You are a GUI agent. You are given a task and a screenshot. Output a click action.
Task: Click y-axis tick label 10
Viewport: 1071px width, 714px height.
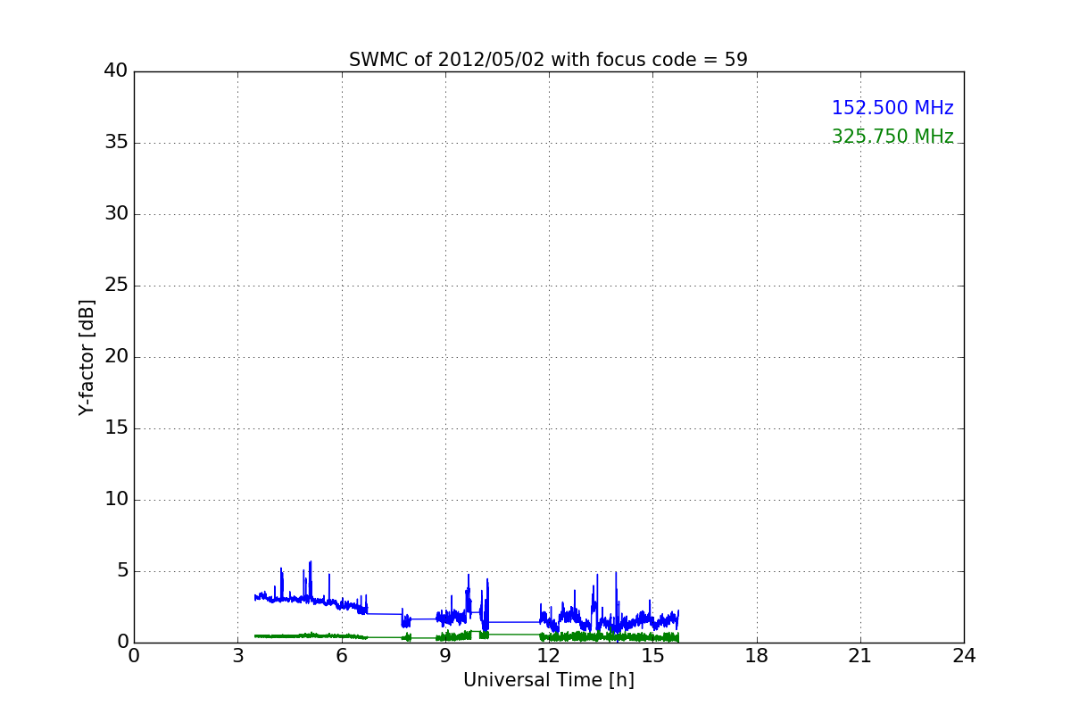[116, 500]
